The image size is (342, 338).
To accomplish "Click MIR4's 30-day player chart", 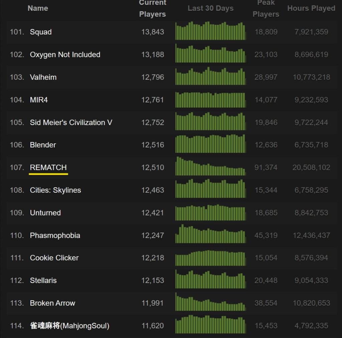I will pos(210,100).
